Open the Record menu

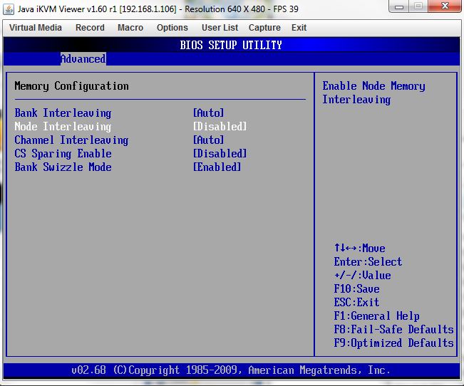(x=90, y=28)
